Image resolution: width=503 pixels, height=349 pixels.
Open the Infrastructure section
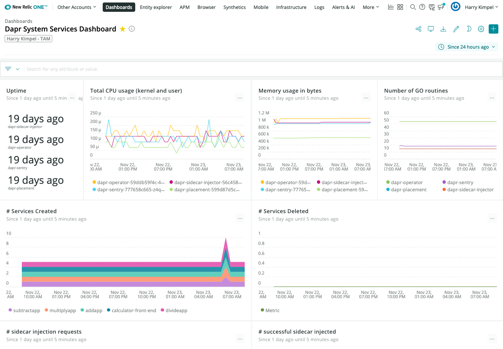291,7
